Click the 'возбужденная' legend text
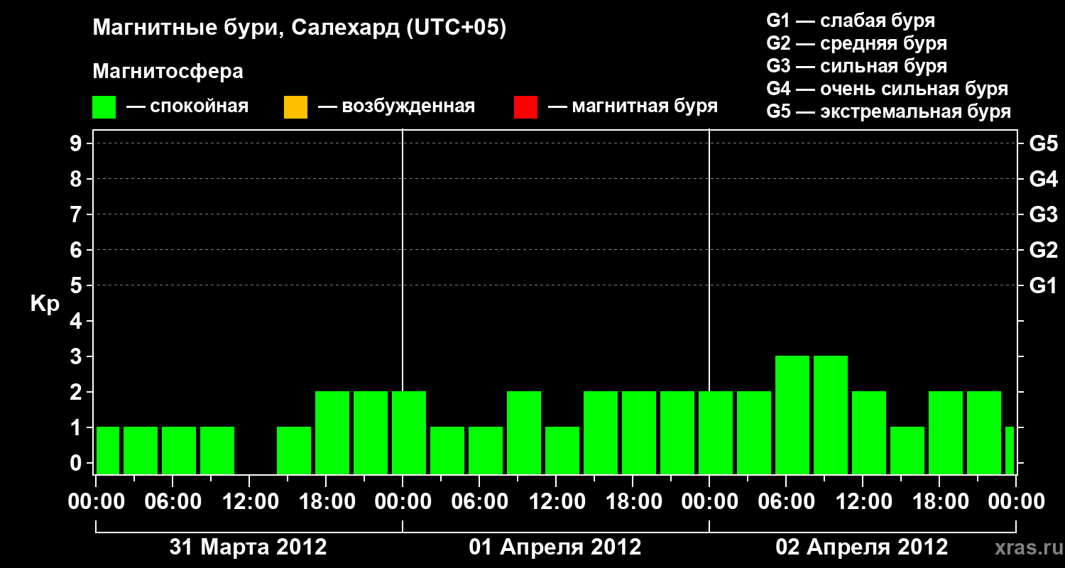The image size is (1065, 568). (x=408, y=107)
